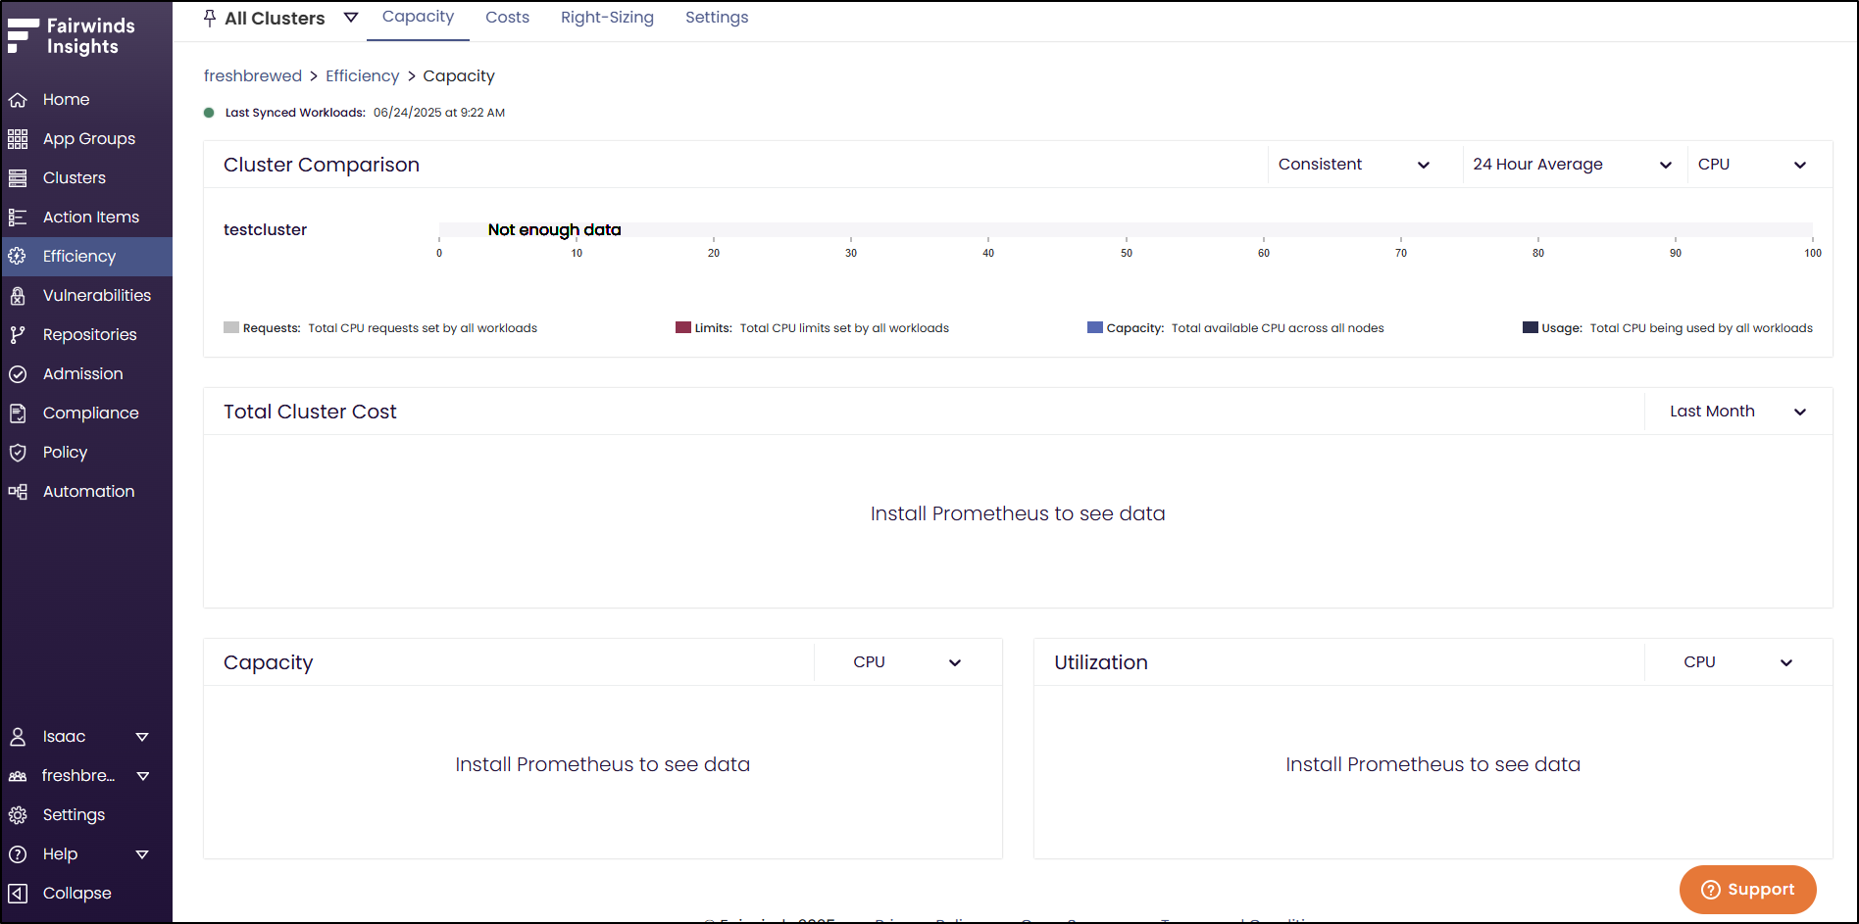The width and height of the screenshot is (1859, 924).
Task: Open the Consistent scale dropdown
Action: [1354, 165]
